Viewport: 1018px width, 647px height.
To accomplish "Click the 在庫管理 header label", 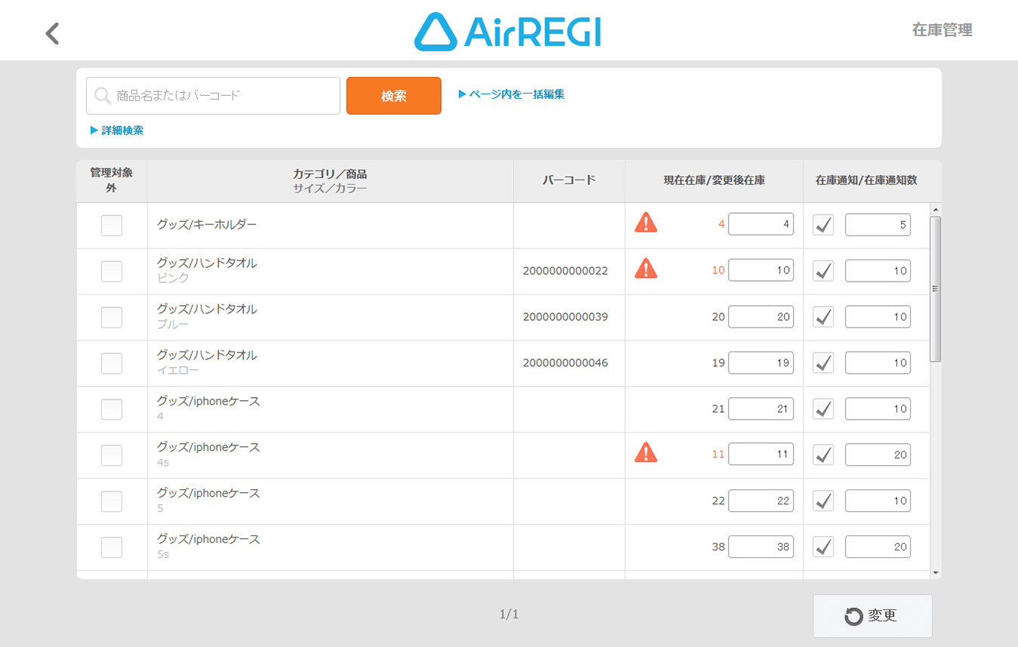I will [942, 30].
